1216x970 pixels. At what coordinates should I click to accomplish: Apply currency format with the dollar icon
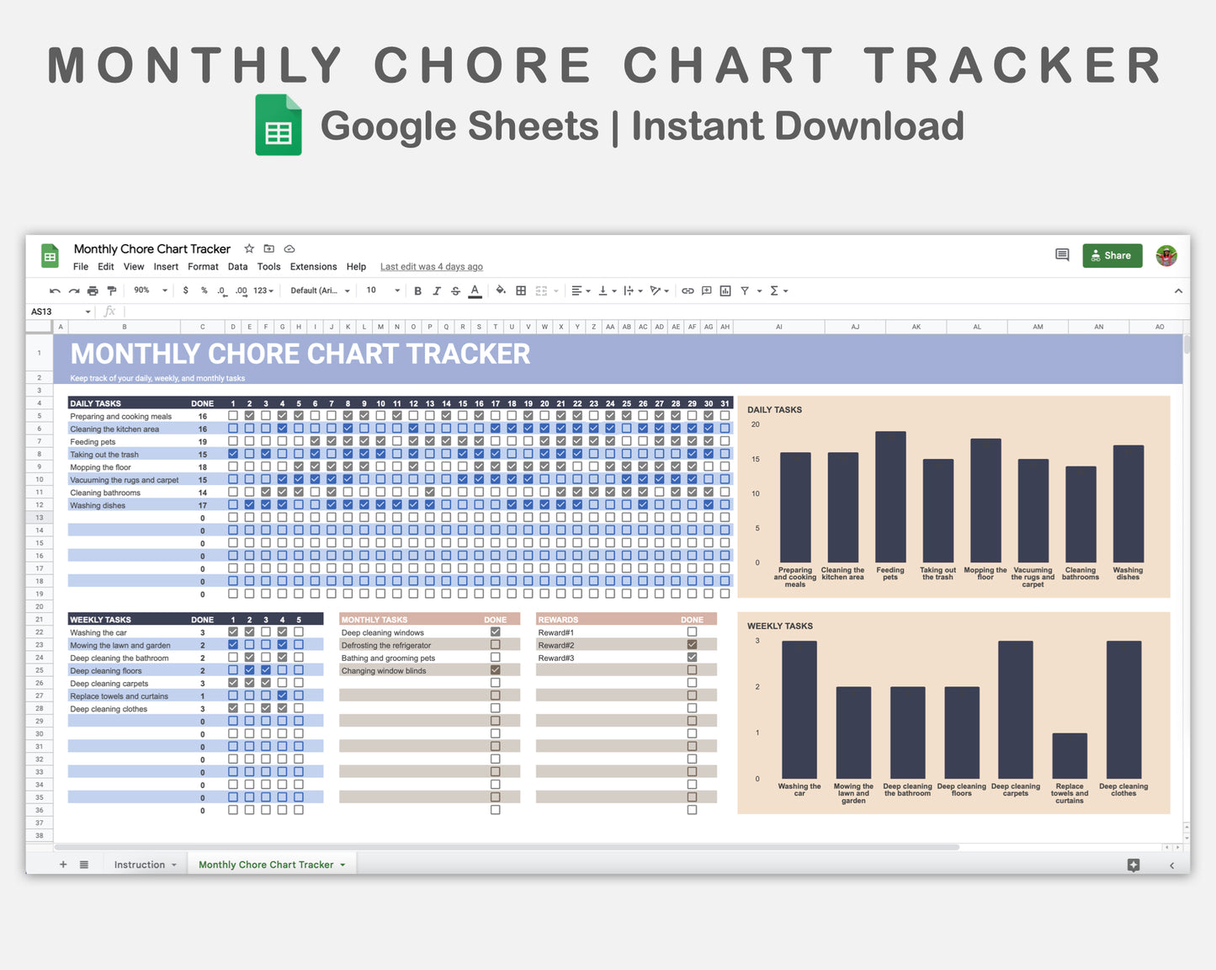click(x=185, y=290)
